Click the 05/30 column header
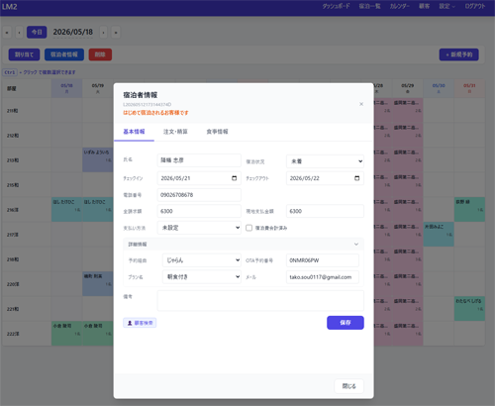This screenshot has width=495, height=406. coord(439,88)
